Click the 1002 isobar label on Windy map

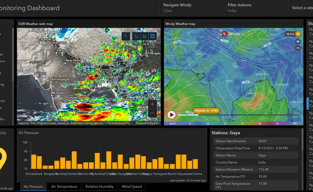tap(246, 82)
